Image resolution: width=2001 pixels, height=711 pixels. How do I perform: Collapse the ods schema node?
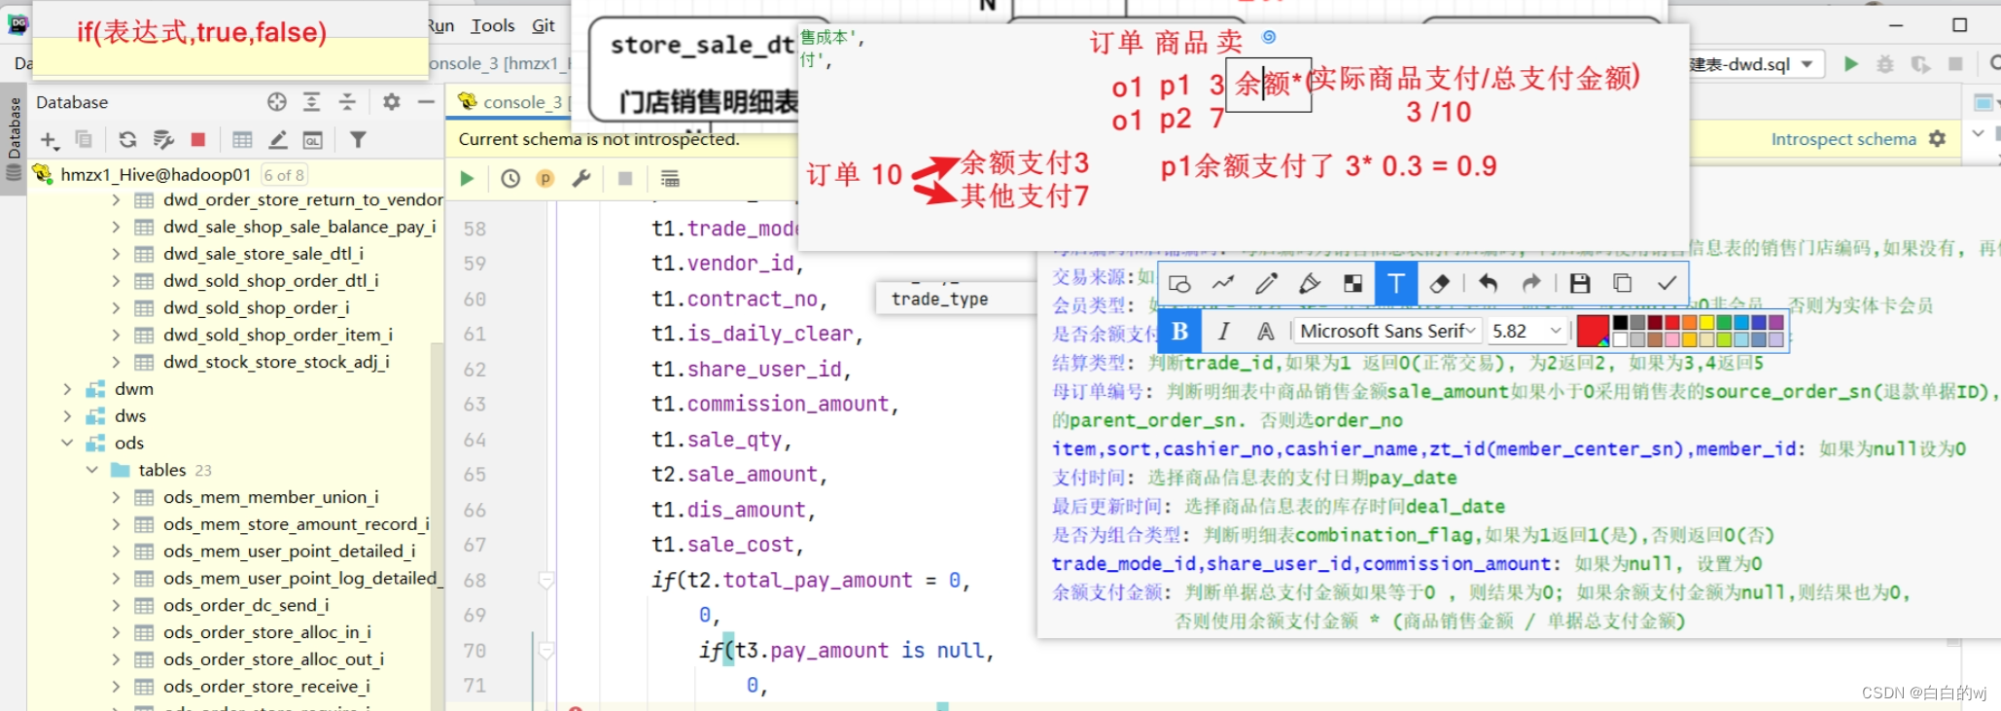pyautogui.click(x=67, y=444)
